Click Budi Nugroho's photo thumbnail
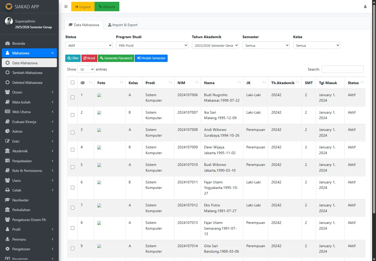 (x=99, y=95)
